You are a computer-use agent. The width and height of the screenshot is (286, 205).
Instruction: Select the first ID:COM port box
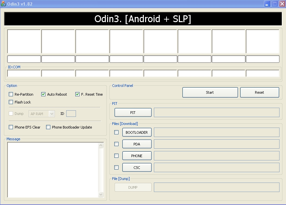coord(24,73)
